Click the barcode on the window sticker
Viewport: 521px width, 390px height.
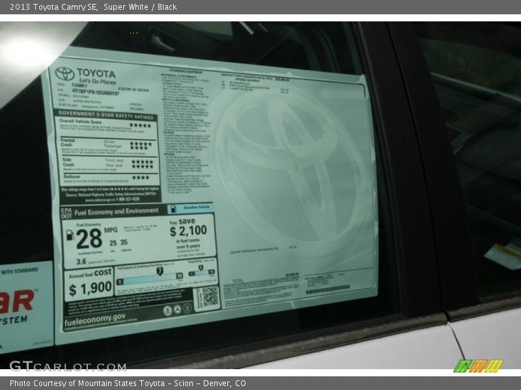tap(328, 289)
